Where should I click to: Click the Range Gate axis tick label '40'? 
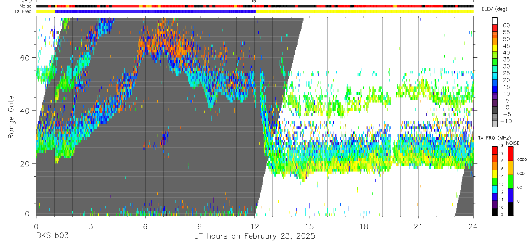click(x=26, y=111)
